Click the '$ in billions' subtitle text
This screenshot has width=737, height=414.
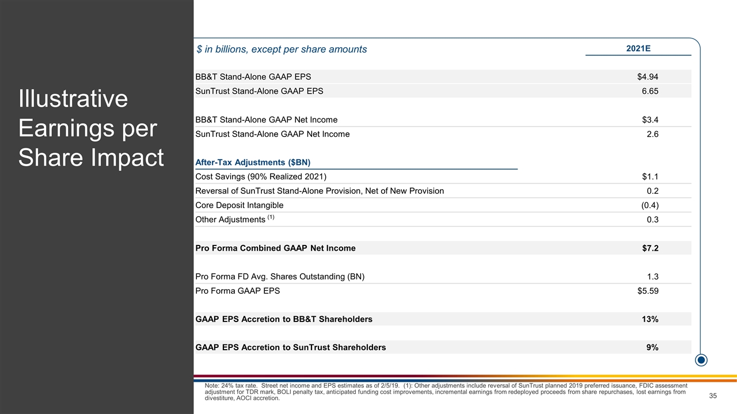pyautogui.click(x=282, y=49)
